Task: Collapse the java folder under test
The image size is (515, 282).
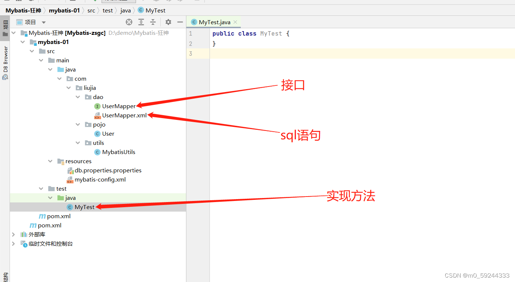Action: [50, 198]
